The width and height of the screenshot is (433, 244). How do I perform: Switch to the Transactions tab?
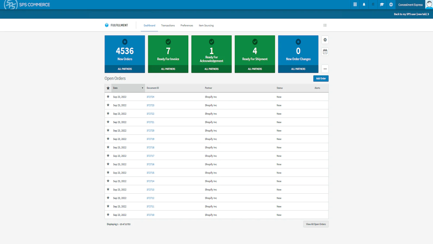(168, 25)
